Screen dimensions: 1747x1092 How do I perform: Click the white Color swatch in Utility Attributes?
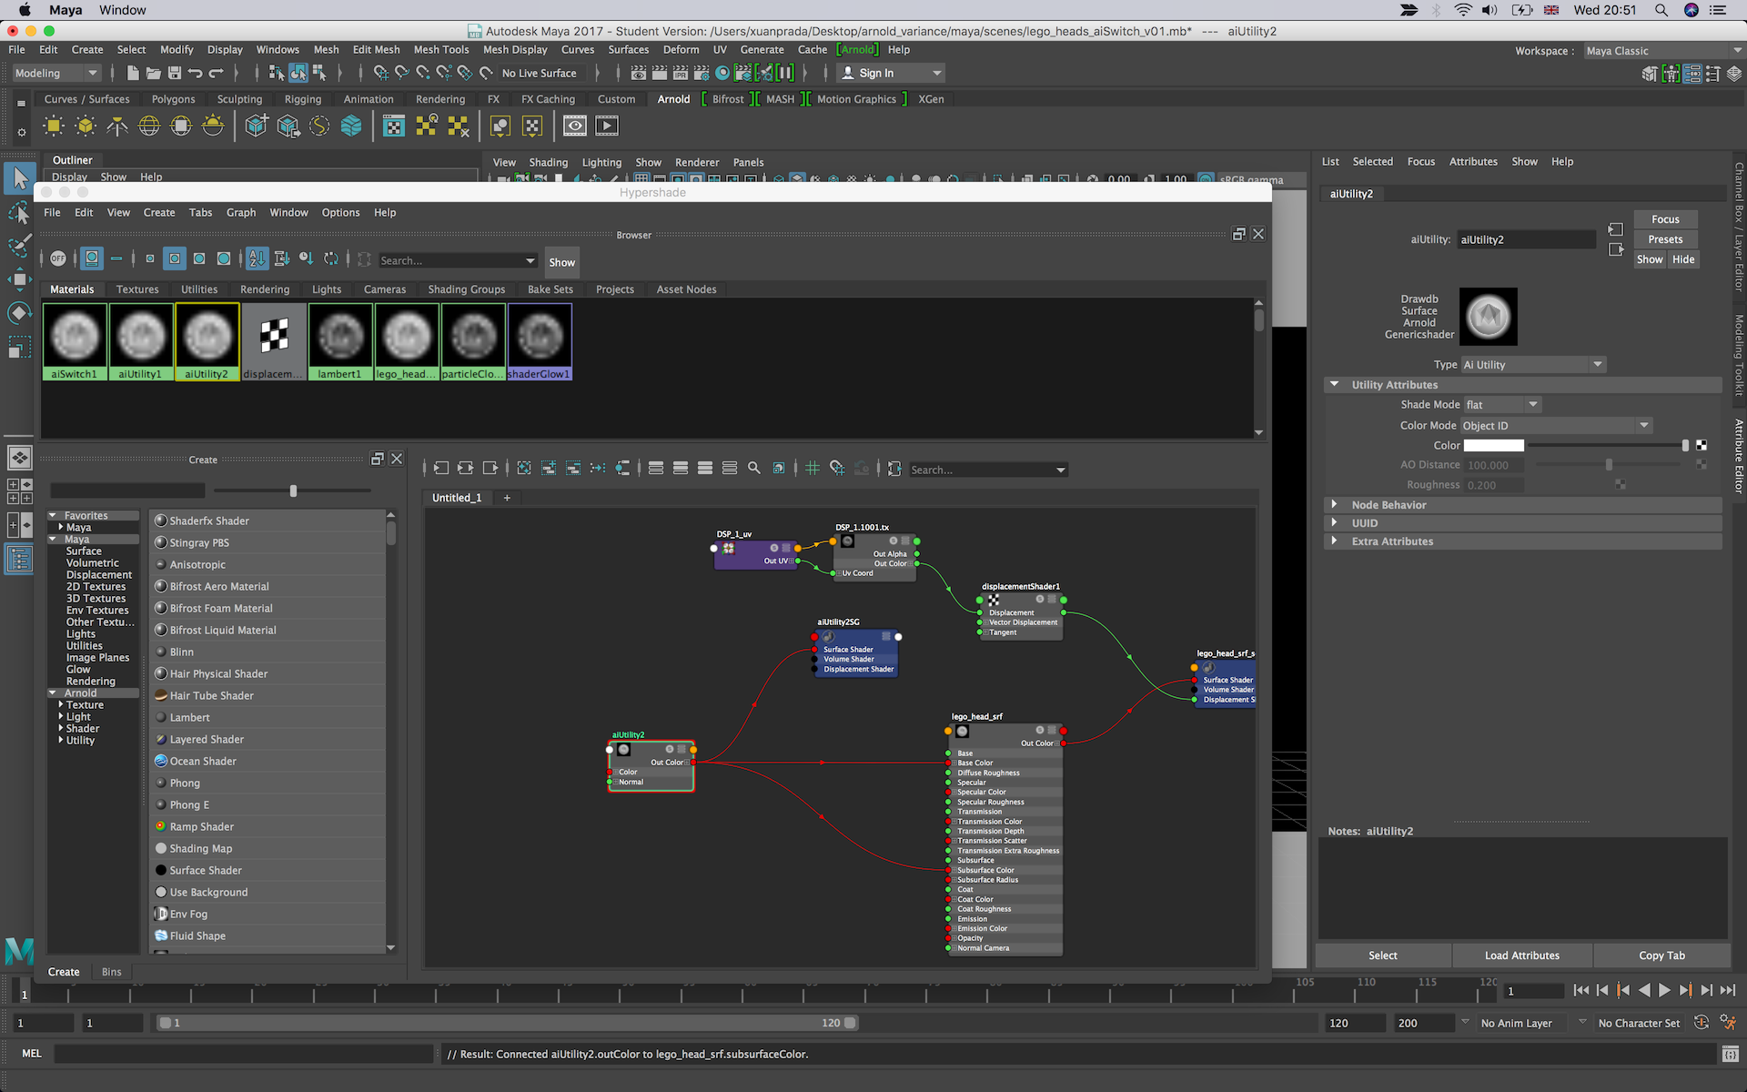coord(1493,446)
